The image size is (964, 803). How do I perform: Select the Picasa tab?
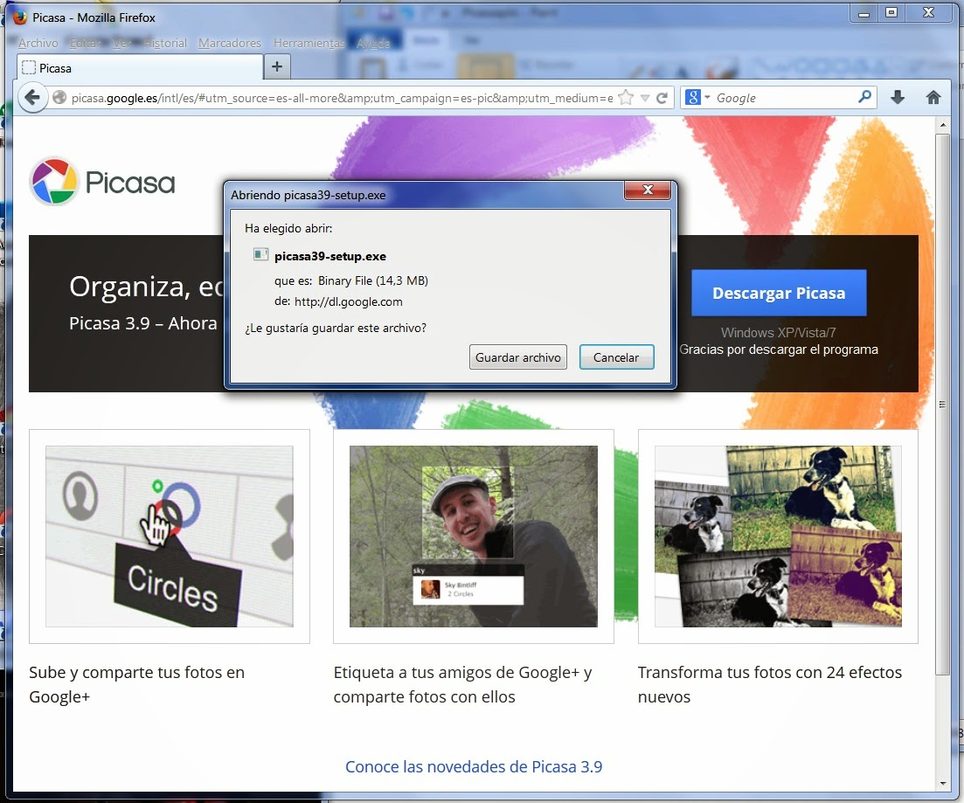140,67
